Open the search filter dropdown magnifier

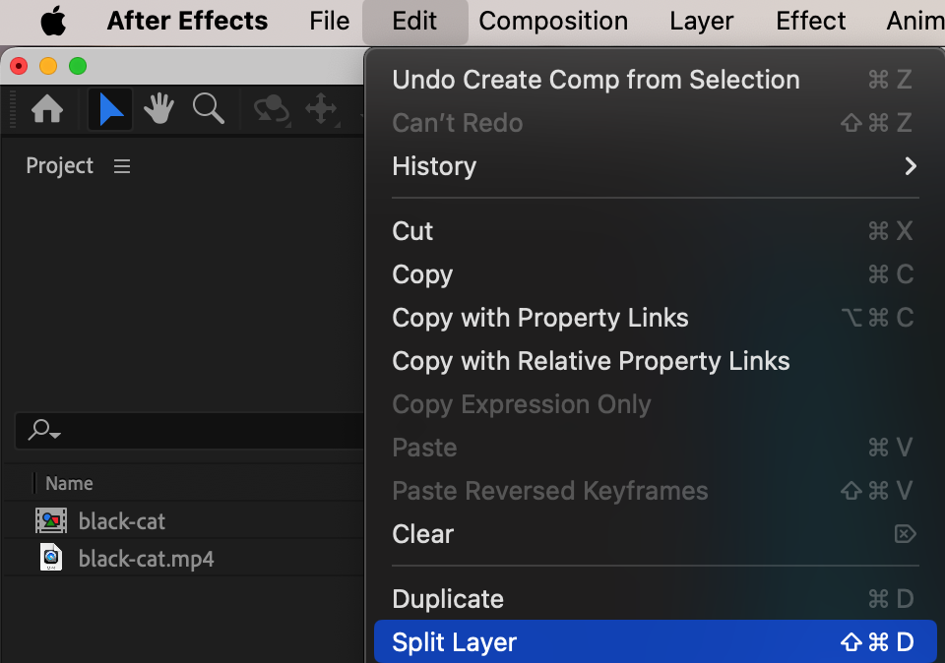[44, 430]
